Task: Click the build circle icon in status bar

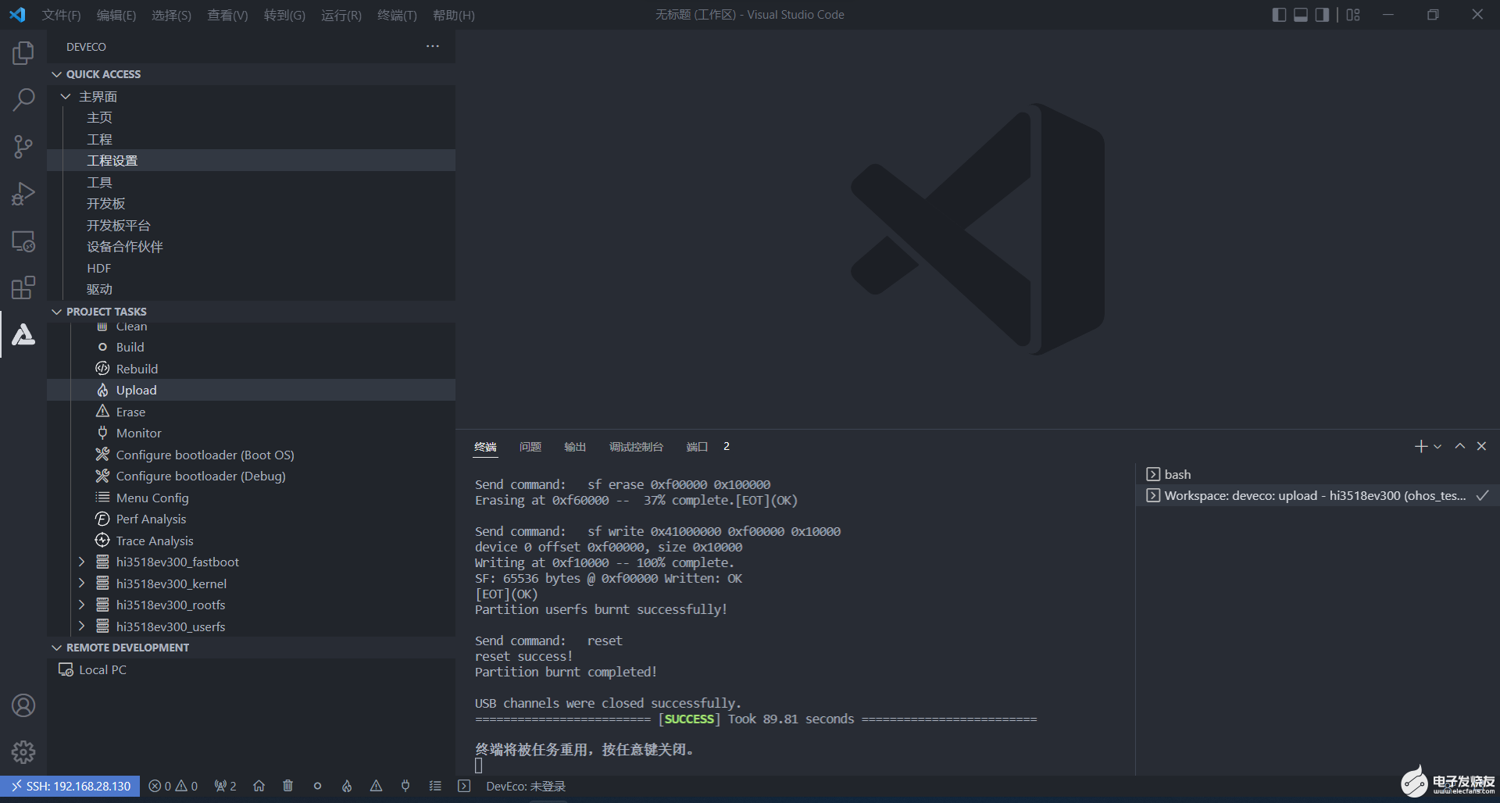Action: coord(317,786)
